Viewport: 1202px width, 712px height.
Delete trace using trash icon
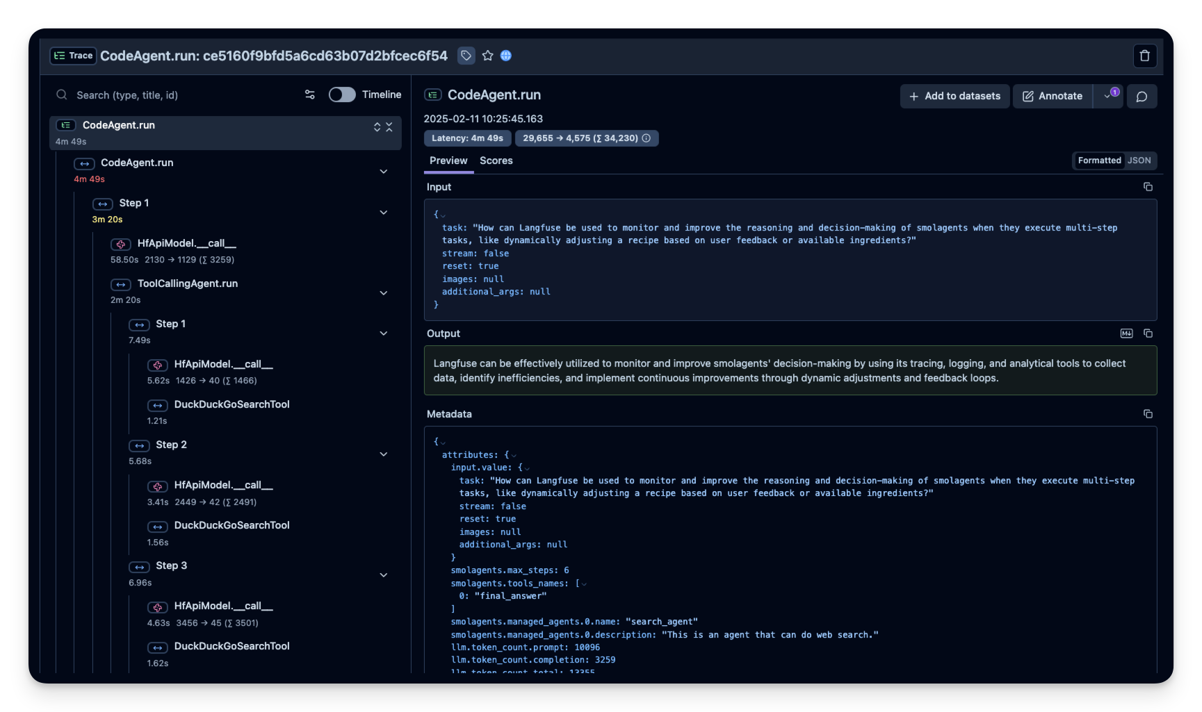(1144, 56)
